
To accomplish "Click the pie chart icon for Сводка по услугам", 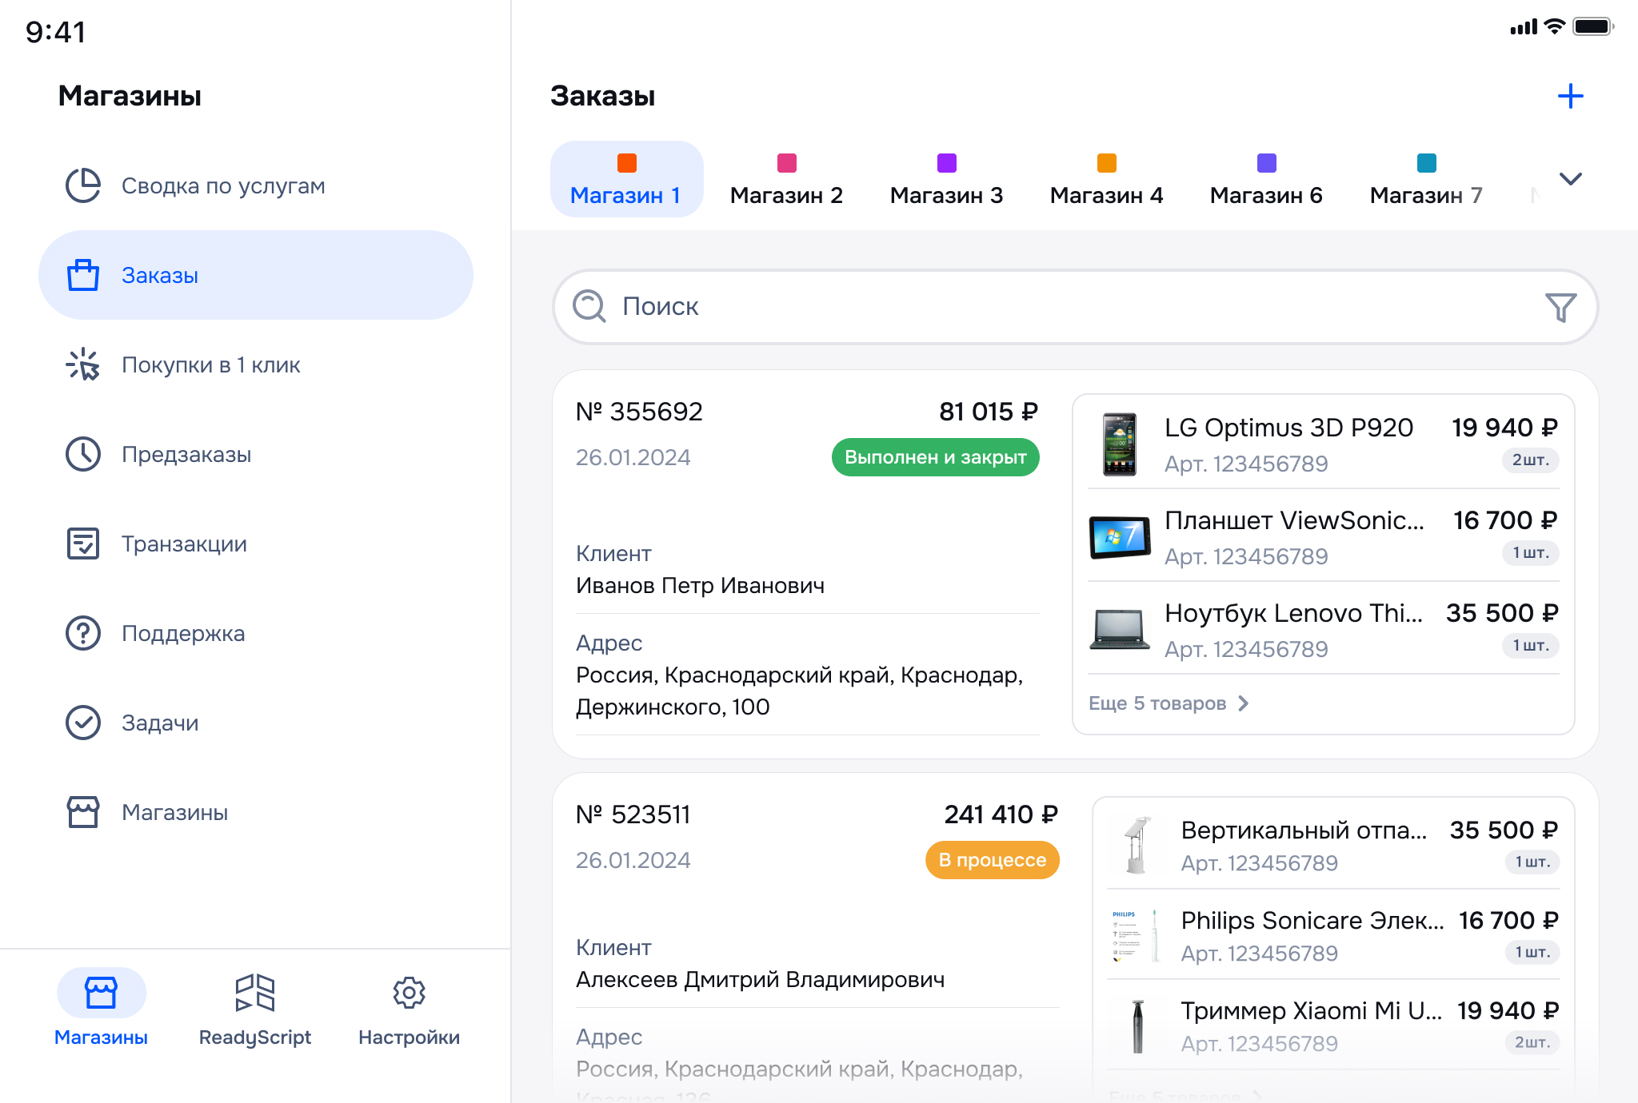I will 83,185.
